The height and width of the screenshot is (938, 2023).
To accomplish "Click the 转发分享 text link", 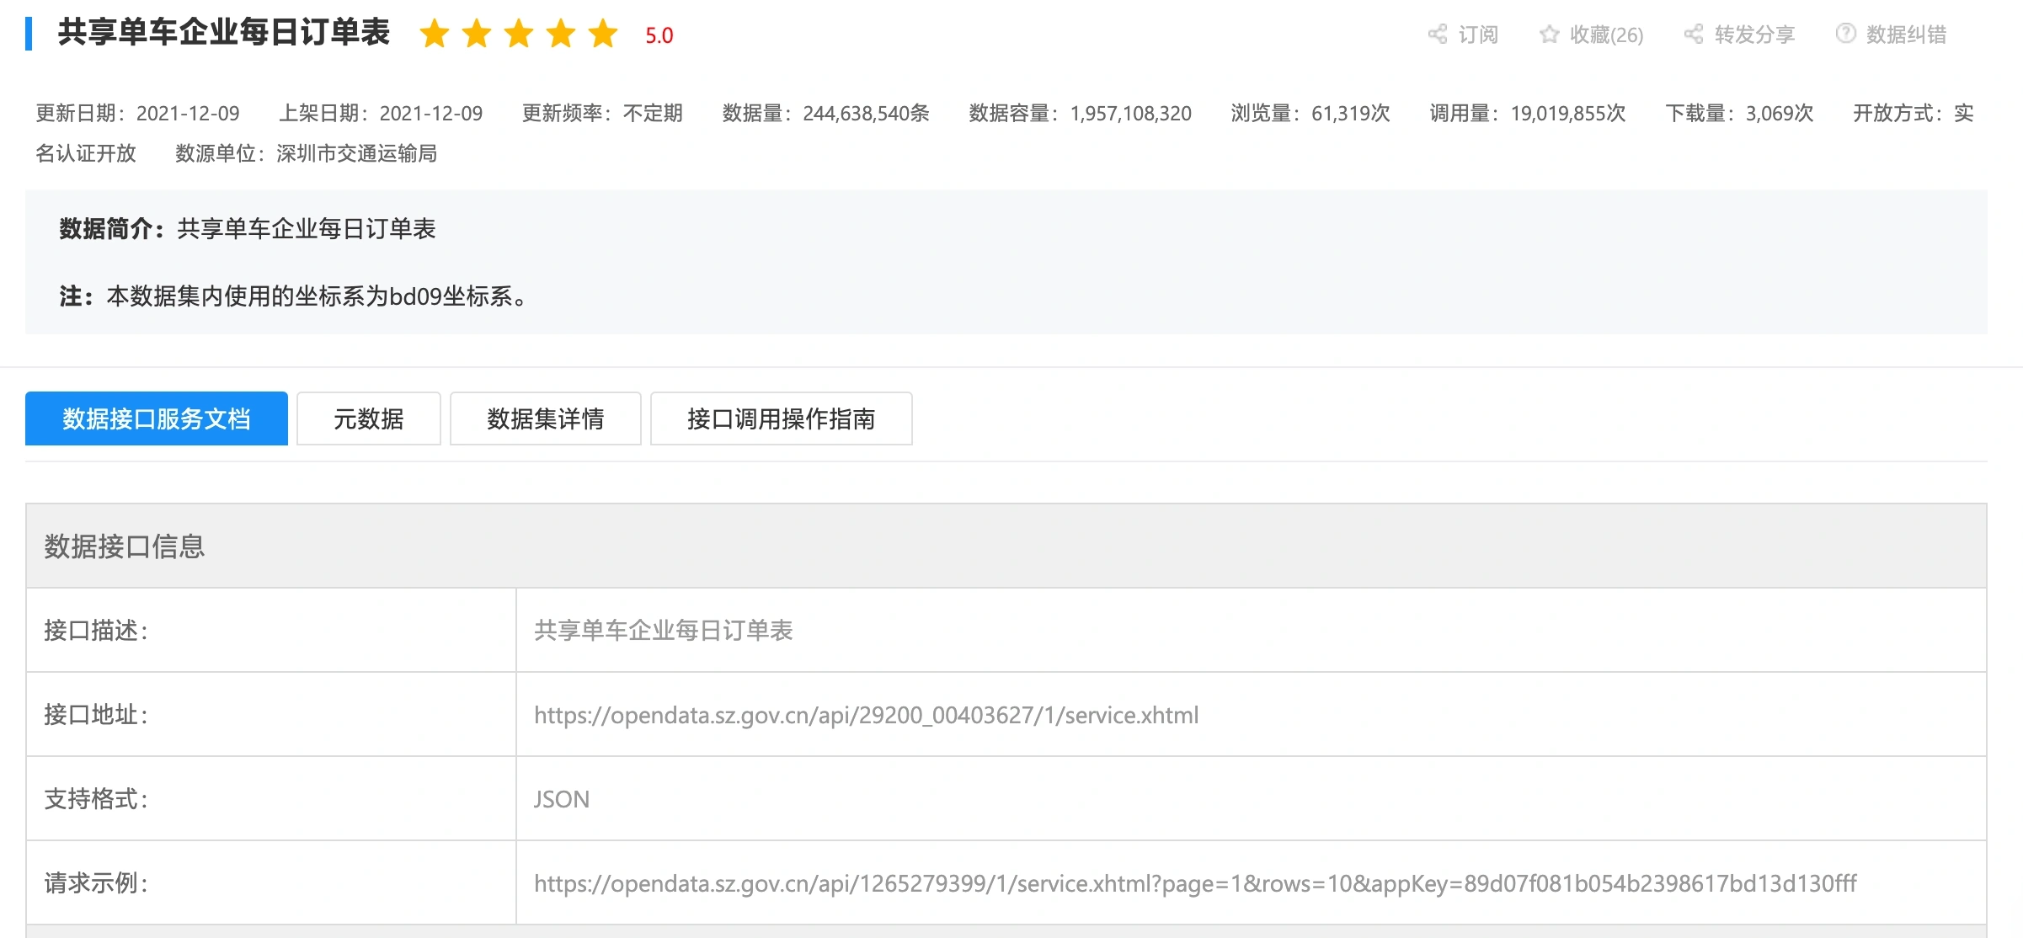I will coord(1754,35).
